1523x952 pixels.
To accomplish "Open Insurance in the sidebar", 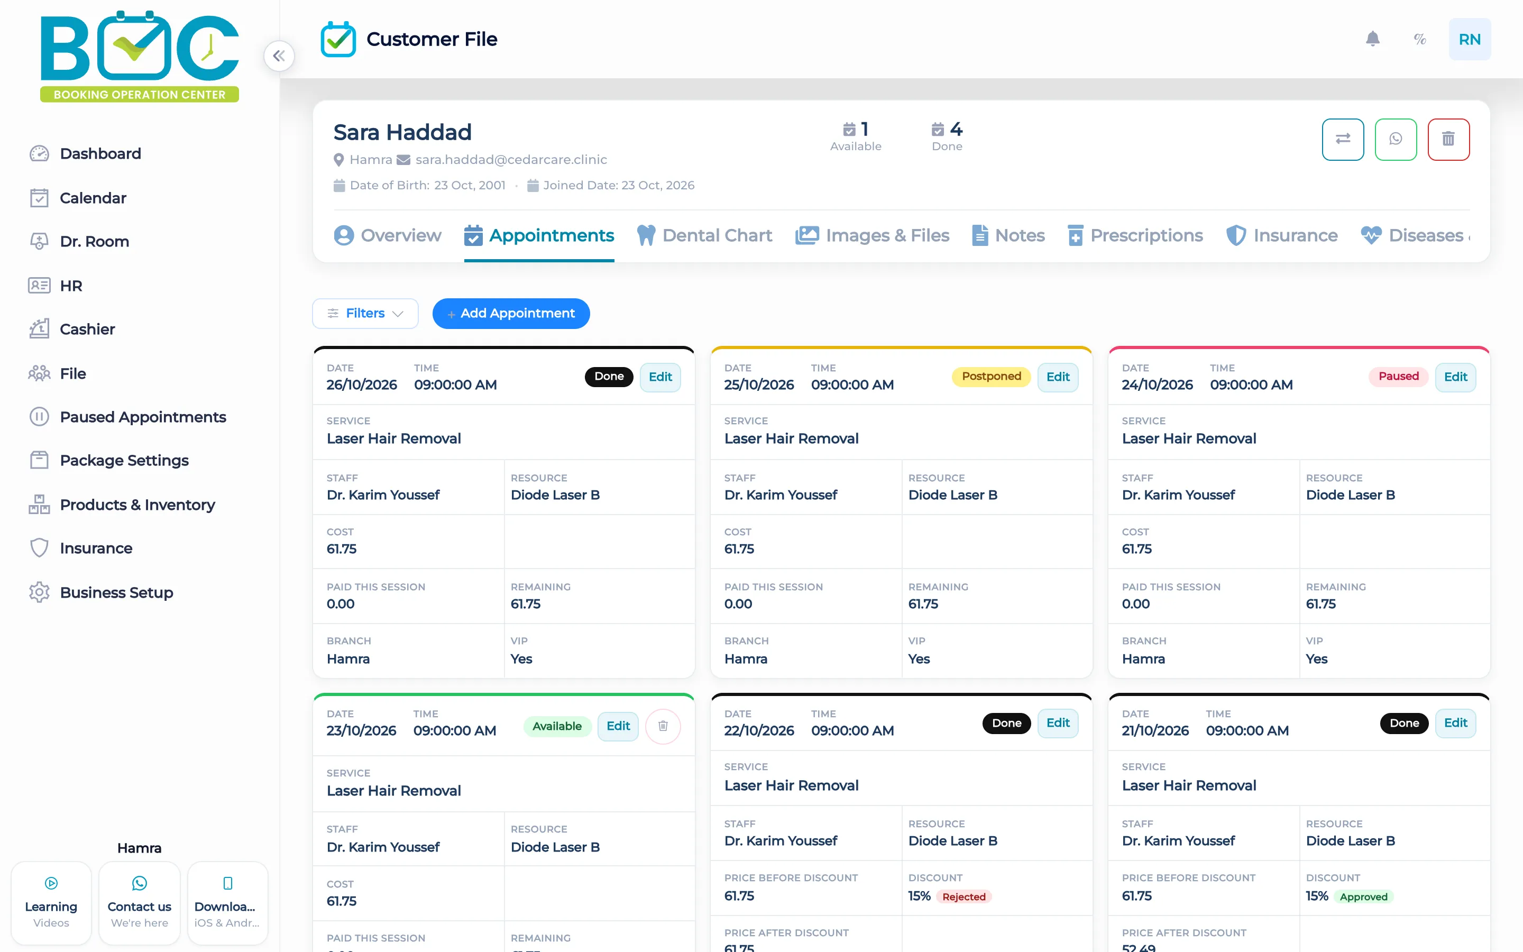I will [80, 548].
